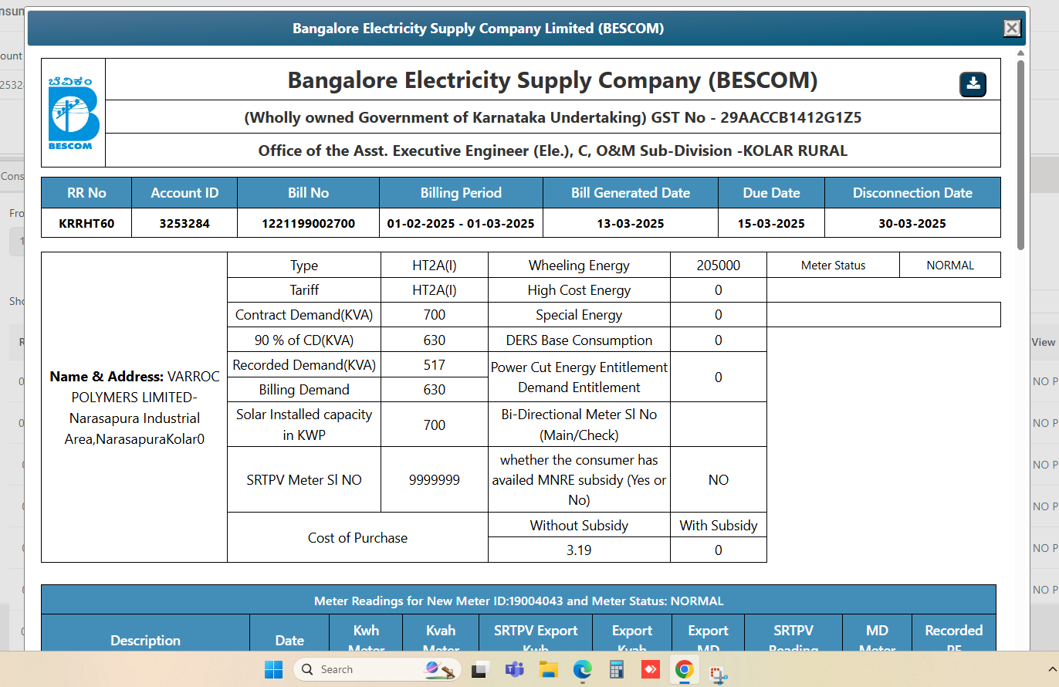1059x687 pixels.
Task: Click the dialog's vertical scrollbar thumb
Action: (x=1020, y=154)
